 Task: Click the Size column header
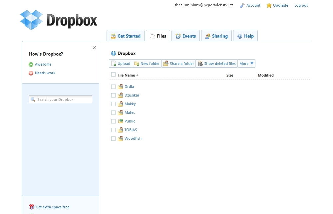click(229, 75)
